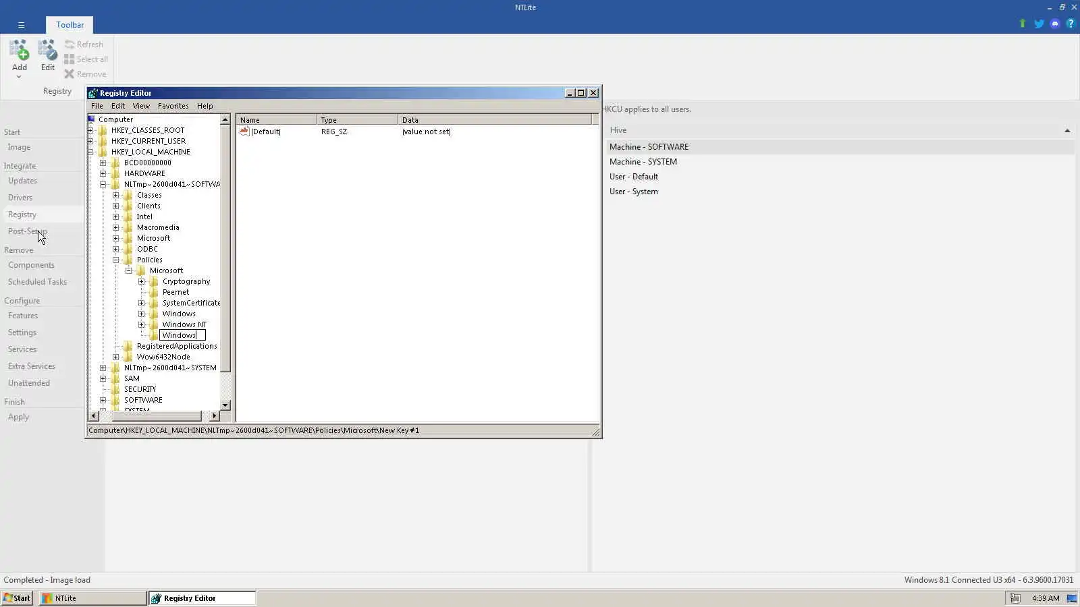The height and width of the screenshot is (607, 1080).
Task: Open the File menu in Registry Editor
Action: coord(97,106)
